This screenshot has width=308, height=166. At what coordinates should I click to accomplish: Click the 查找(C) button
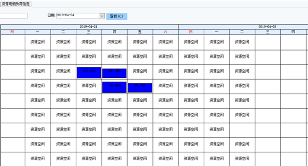click(x=117, y=16)
